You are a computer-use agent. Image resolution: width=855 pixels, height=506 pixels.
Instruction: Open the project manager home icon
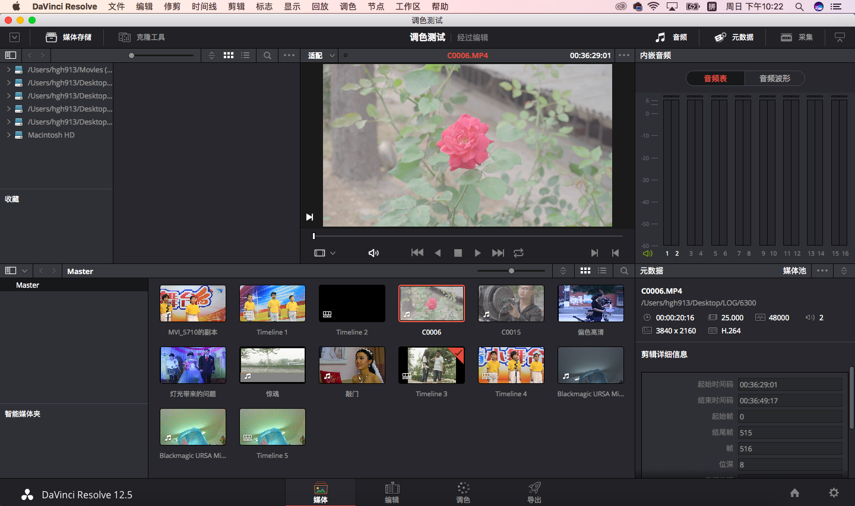[x=794, y=493]
